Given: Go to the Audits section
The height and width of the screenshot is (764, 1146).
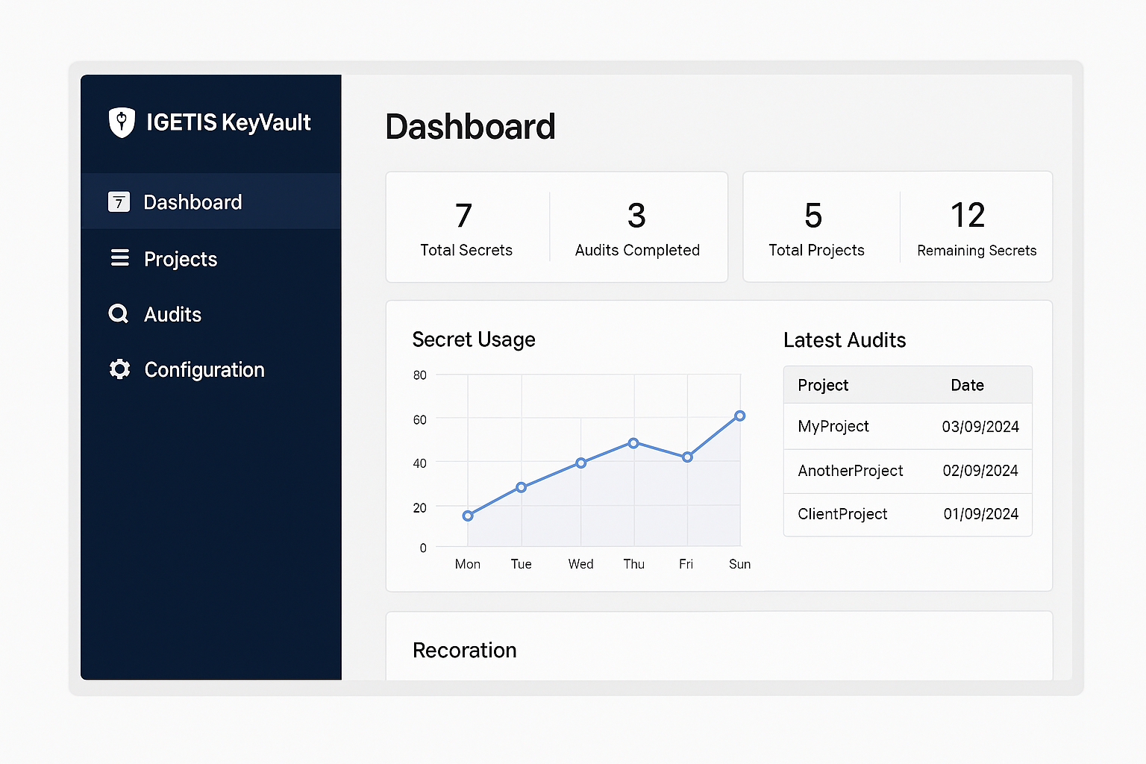Looking at the screenshot, I should pyautogui.click(x=172, y=315).
